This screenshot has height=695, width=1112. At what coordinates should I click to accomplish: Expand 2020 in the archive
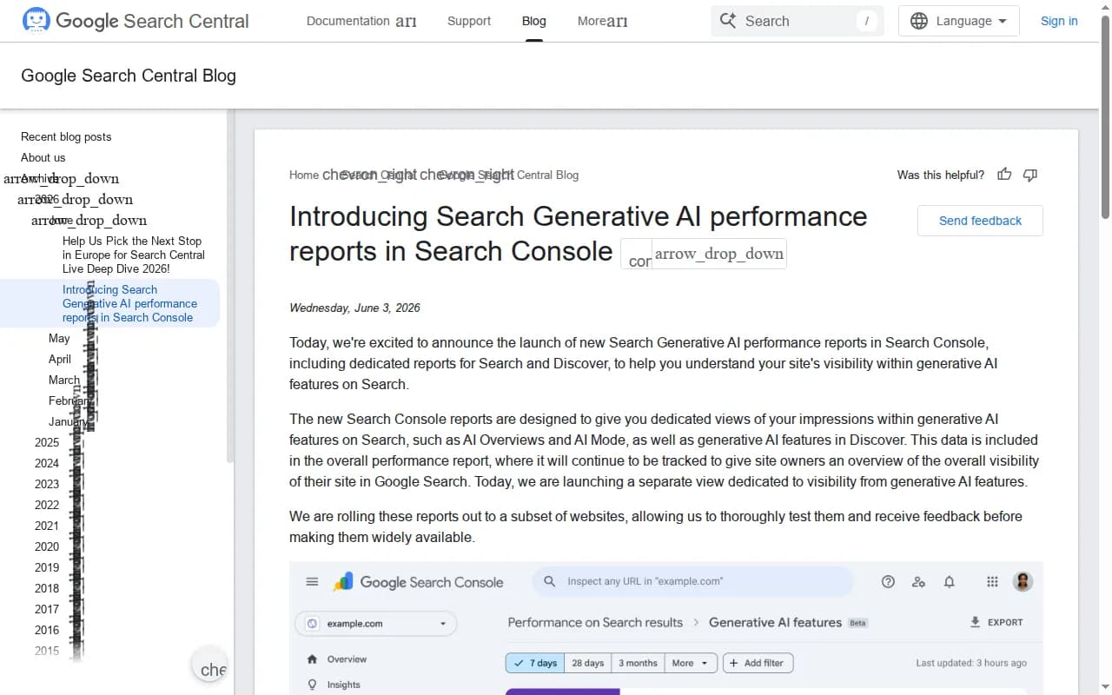pyautogui.click(x=47, y=546)
